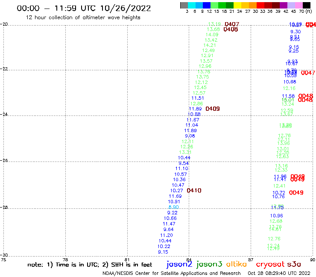316x277 pixels.
Task: Click the wave height value '11.04'
Action: pos(192,125)
